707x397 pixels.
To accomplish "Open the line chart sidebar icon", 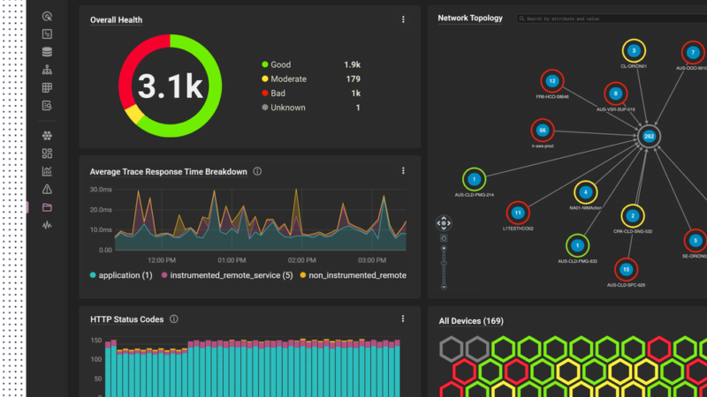I will (47, 171).
